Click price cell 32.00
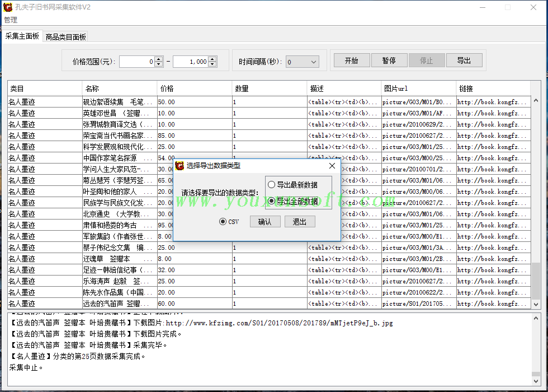This screenshot has height=392, width=548. point(195,270)
